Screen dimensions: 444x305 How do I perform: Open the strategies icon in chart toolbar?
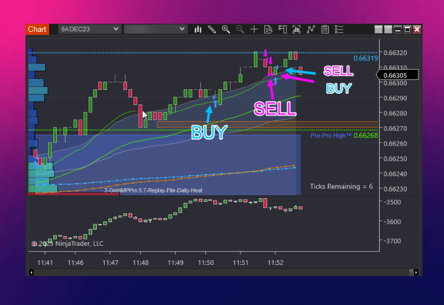325,29
